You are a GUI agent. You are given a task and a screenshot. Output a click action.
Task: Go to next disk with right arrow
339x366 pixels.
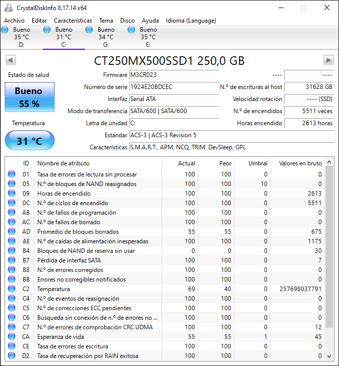pos(328,60)
